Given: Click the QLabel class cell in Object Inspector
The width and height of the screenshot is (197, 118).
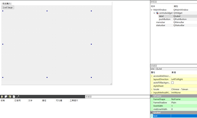Looking at the screenshot, I should click(x=177, y=16).
